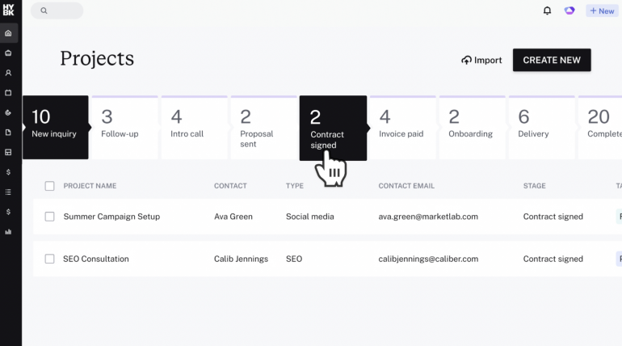Click the CONTACT EMAIL column header
622x346 pixels.
click(406, 186)
